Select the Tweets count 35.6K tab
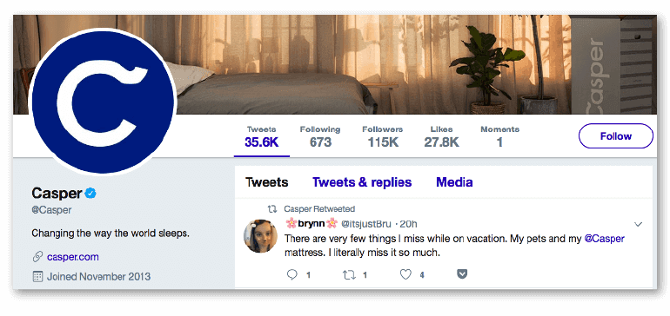The image size is (670, 316). (x=262, y=137)
